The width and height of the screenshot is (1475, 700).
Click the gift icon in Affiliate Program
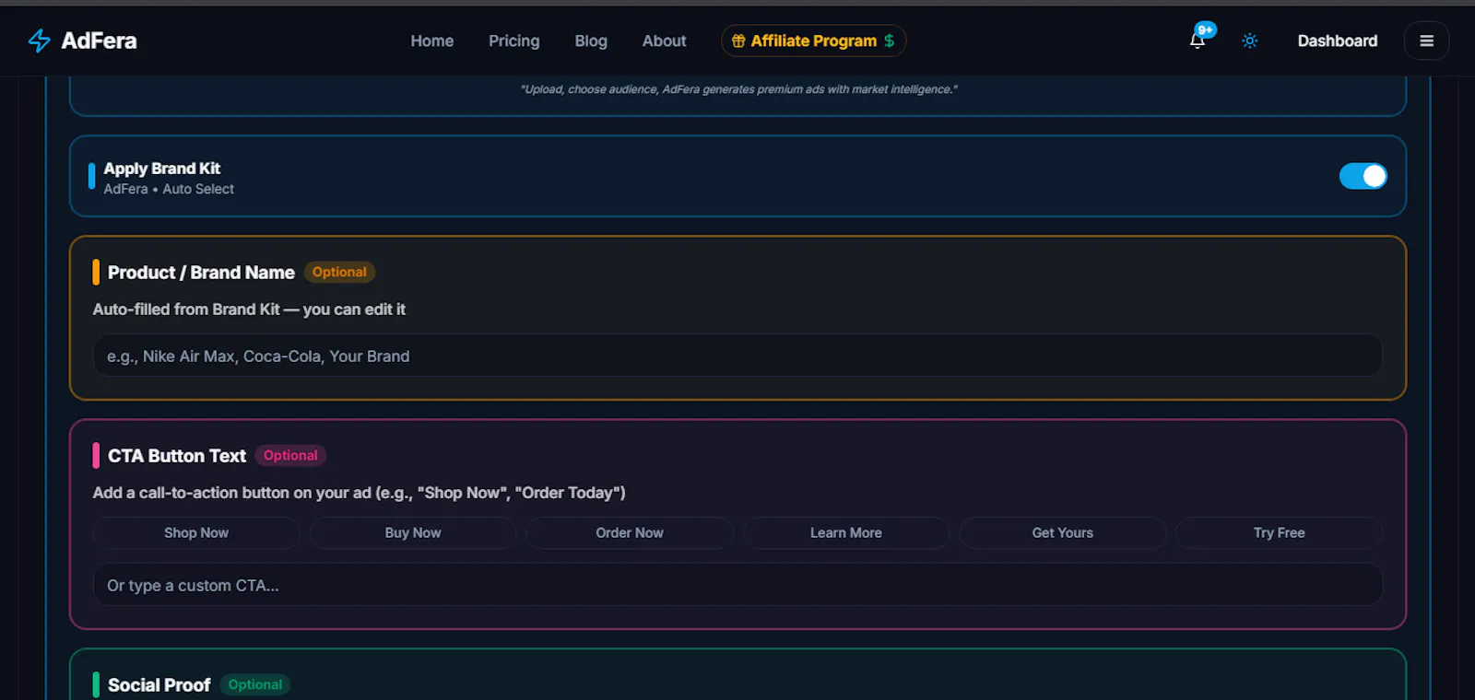[x=738, y=41]
